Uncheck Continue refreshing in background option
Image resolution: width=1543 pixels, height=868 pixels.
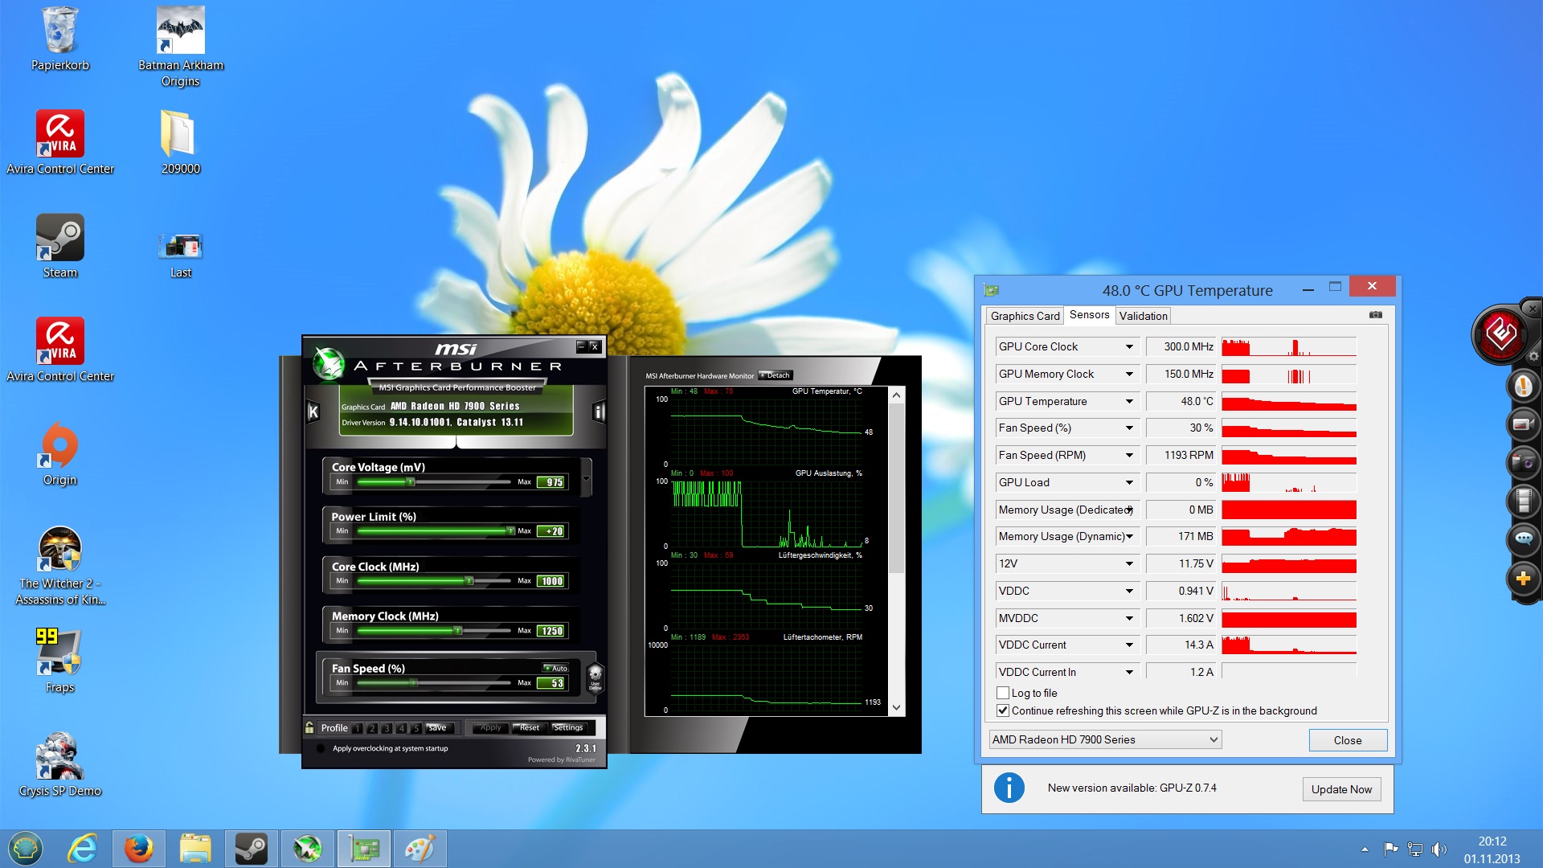click(1003, 710)
